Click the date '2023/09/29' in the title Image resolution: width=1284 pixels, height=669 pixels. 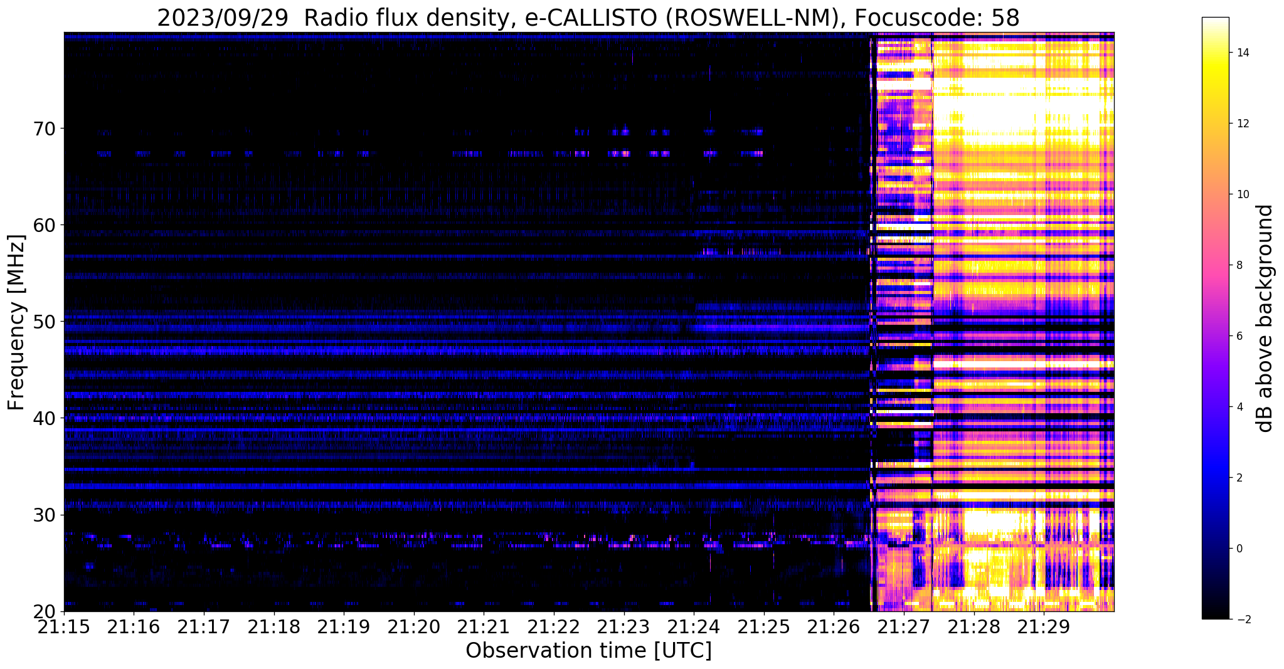(x=223, y=18)
